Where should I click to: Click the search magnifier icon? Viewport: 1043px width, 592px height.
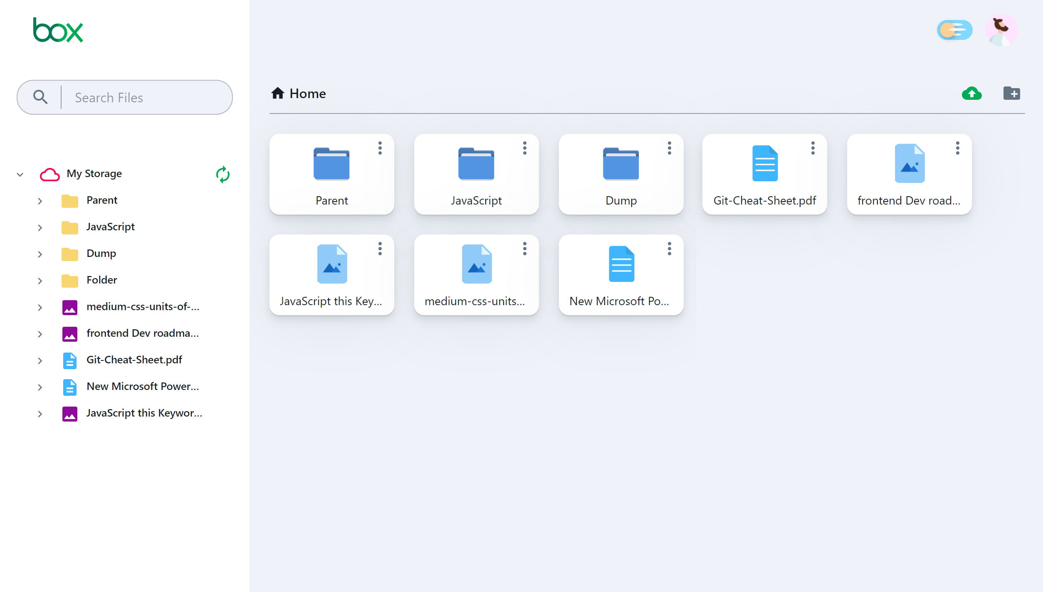tap(41, 96)
